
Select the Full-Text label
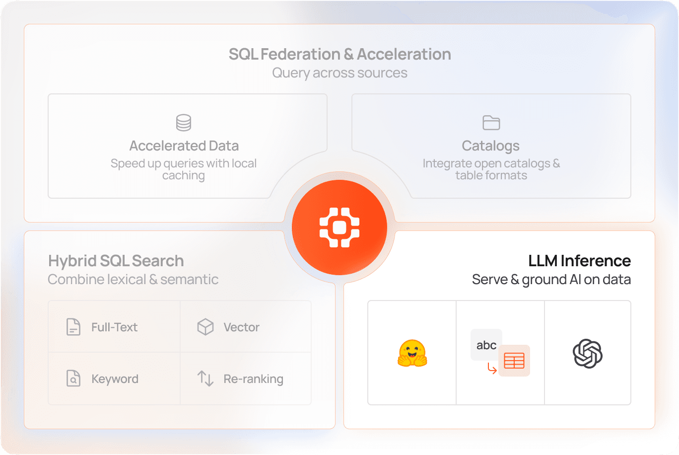[114, 327]
